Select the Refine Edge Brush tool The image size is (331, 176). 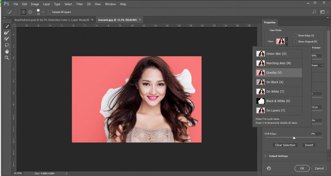[7, 33]
